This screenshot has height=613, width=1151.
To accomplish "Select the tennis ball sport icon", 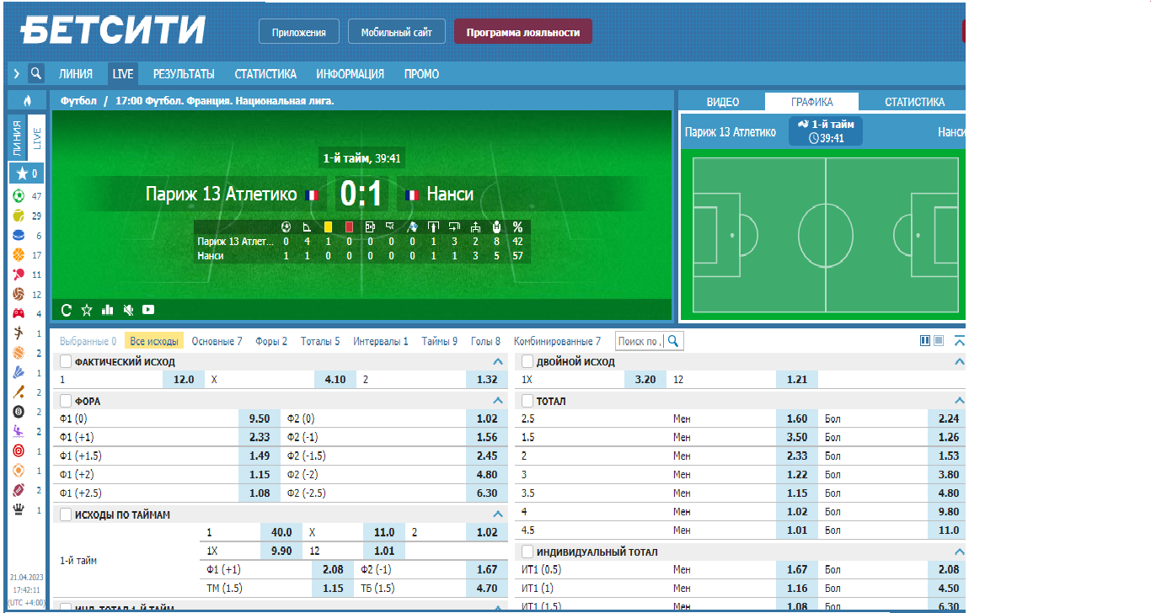I will click(x=19, y=216).
